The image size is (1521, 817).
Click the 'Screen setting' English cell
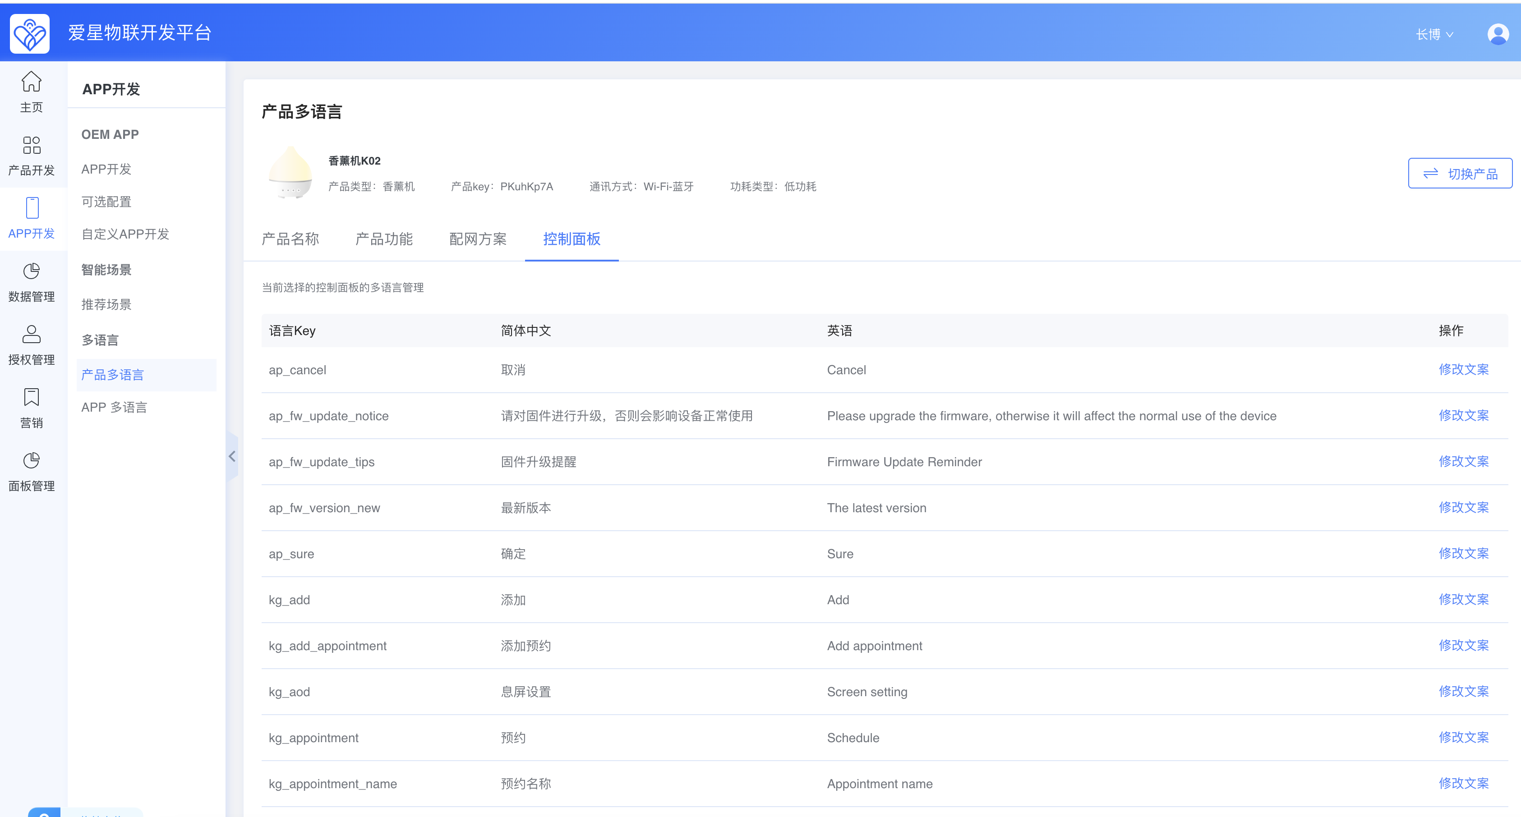pyautogui.click(x=867, y=692)
